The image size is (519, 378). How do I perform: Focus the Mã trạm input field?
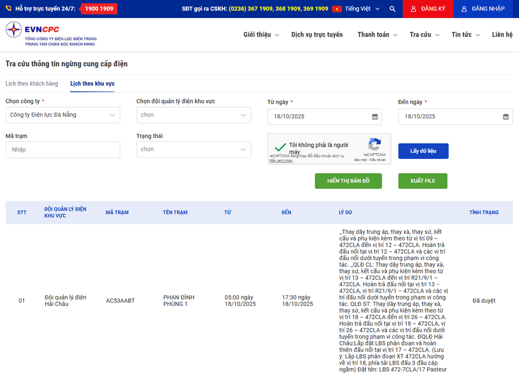click(x=63, y=150)
